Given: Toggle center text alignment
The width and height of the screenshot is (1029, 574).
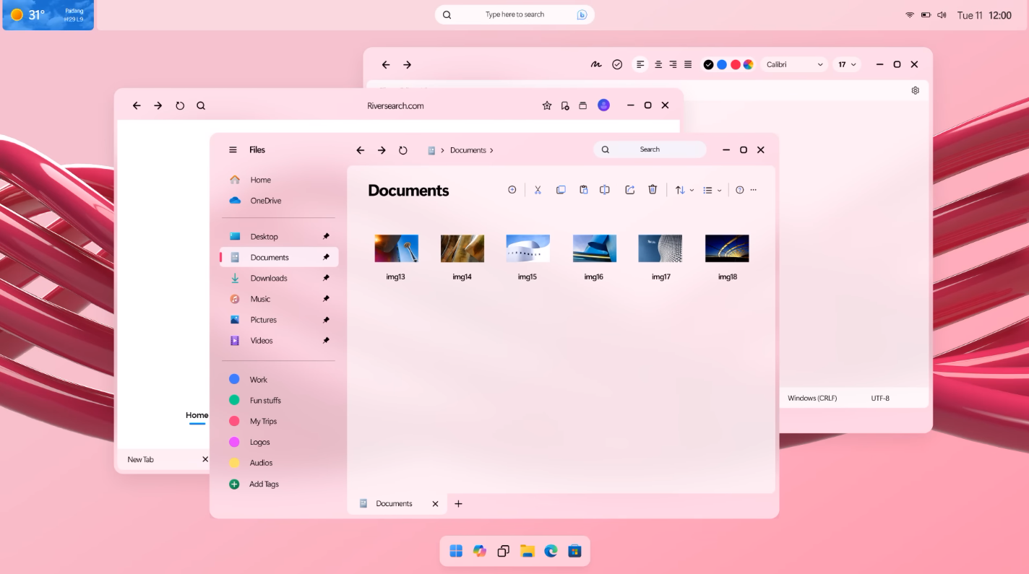Looking at the screenshot, I should (x=658, y=65).
